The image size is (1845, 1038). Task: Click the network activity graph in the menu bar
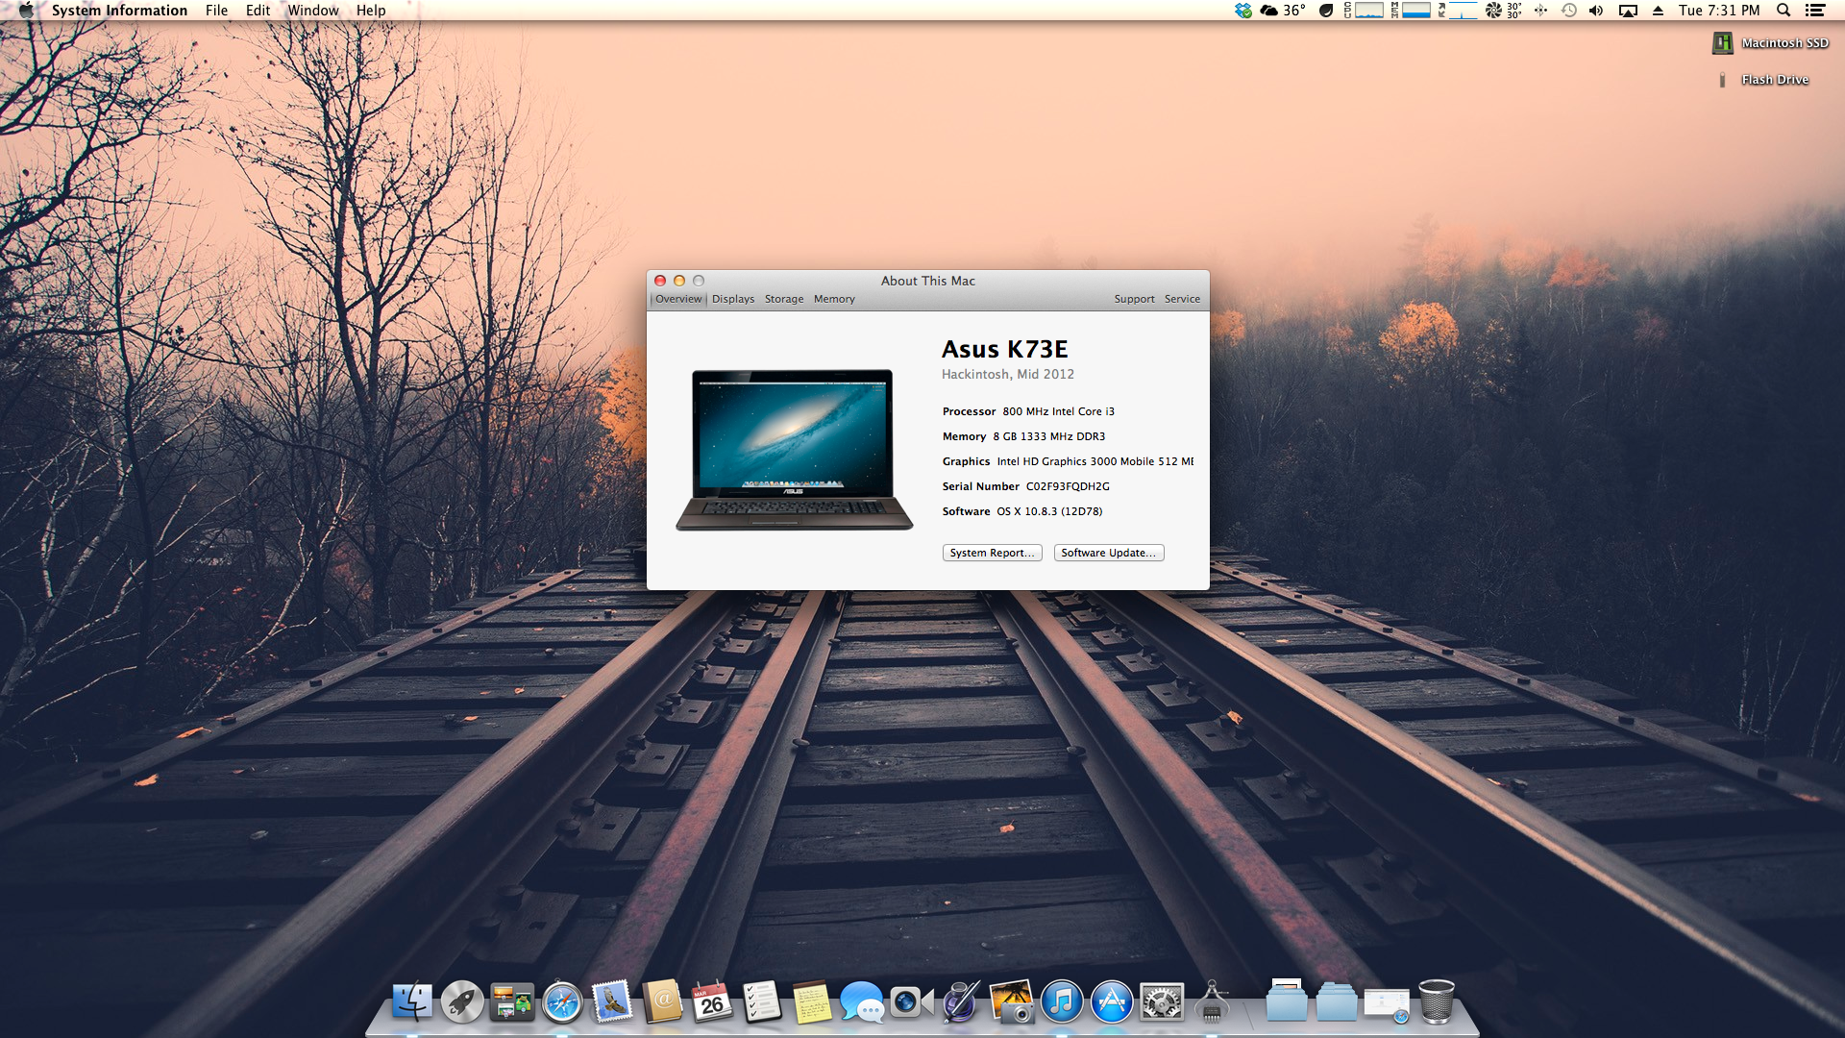[x=1458, y=11]
